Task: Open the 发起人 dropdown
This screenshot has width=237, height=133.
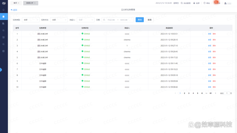Action: (86, 20)
